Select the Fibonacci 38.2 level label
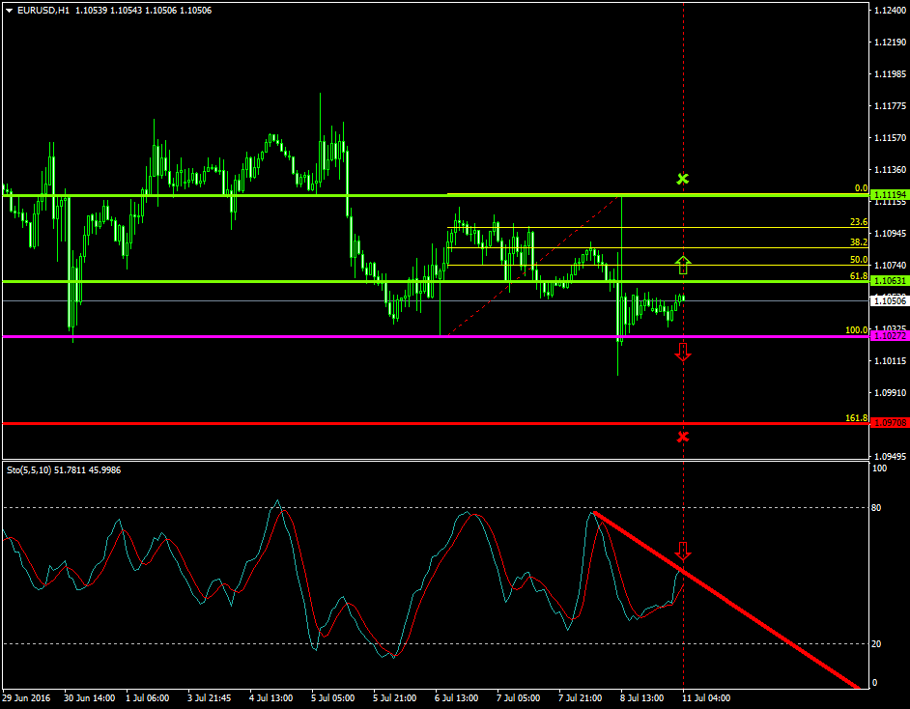Image resolution: width=910 pixels, height=709 pixels. [859, 242]
